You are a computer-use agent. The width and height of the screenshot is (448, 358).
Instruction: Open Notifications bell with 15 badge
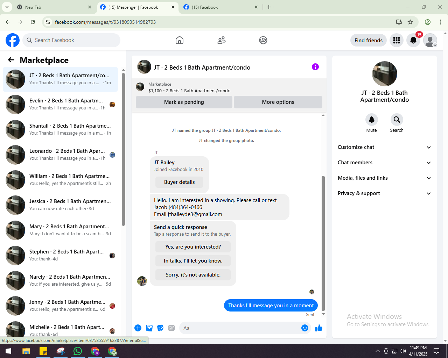413,40
